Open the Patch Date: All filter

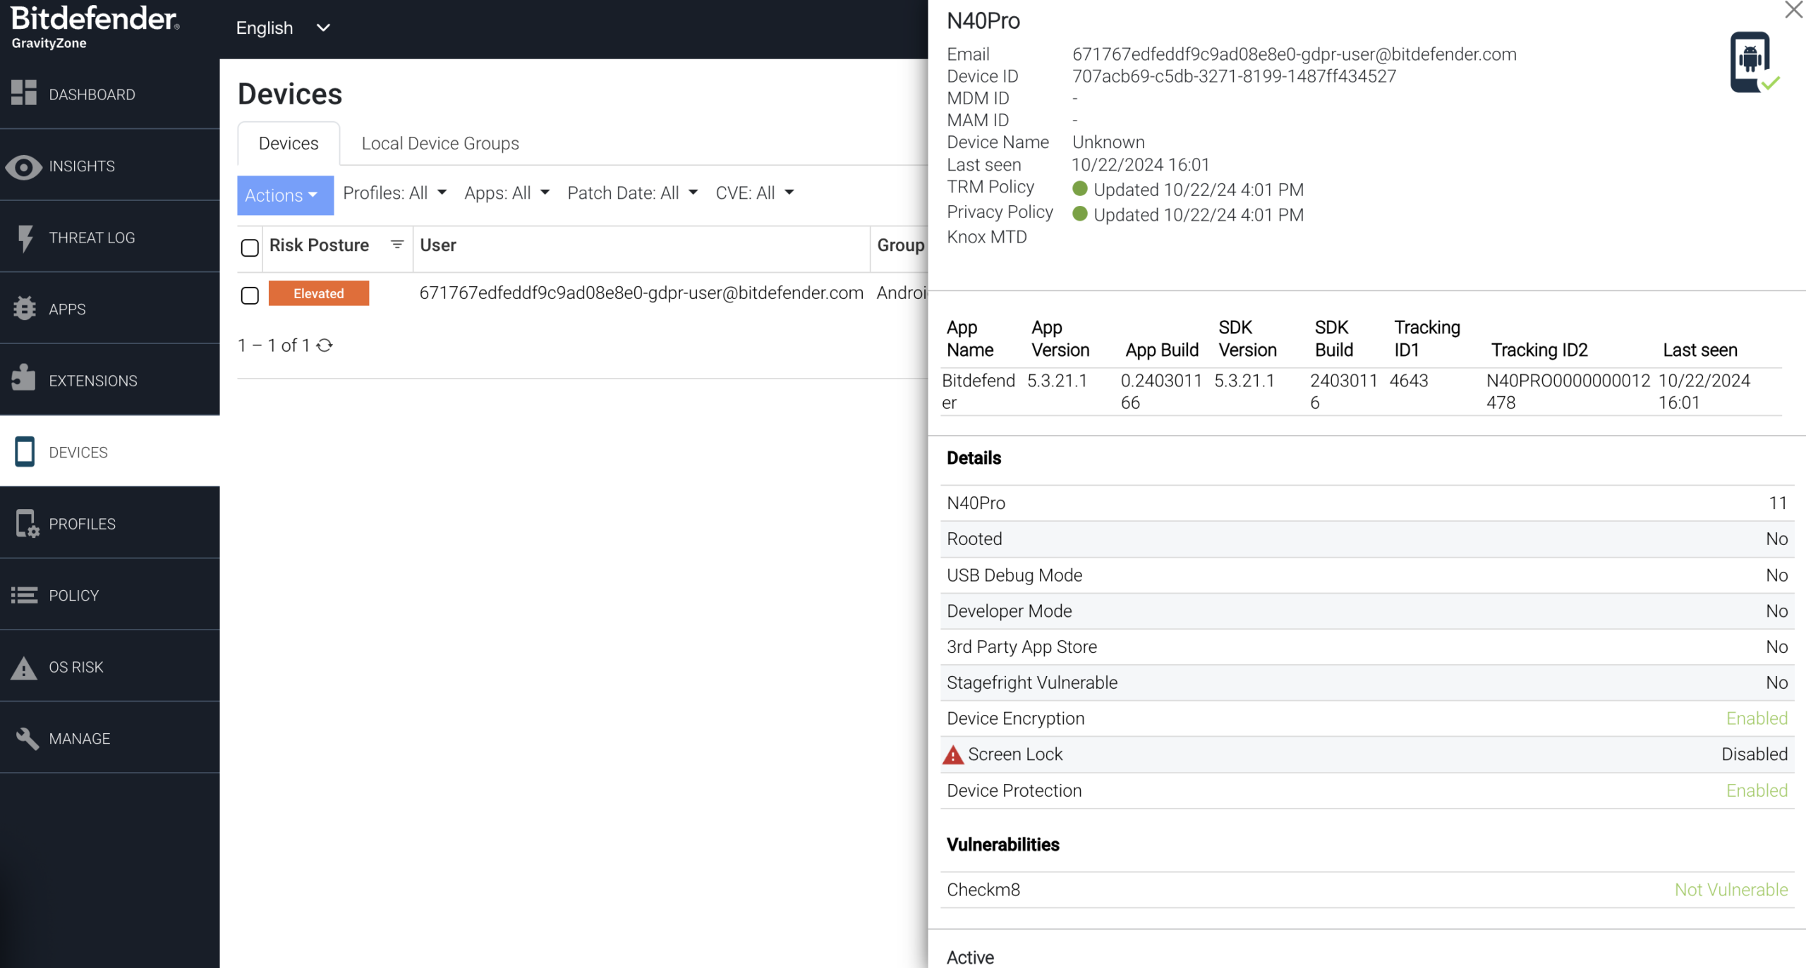pos(632,193)
